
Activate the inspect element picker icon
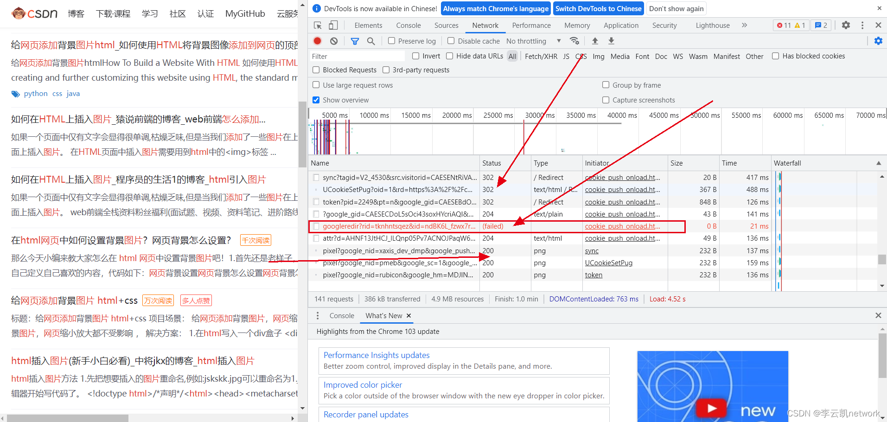[318, 25]
